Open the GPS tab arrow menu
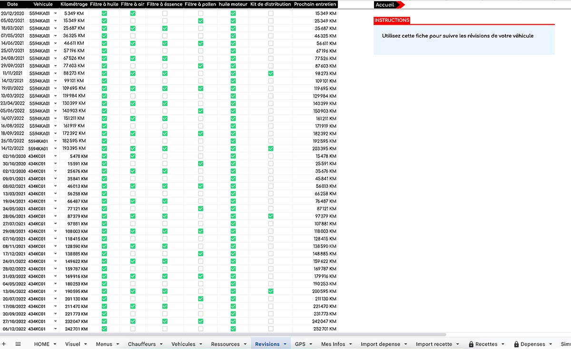 (311, 344)
